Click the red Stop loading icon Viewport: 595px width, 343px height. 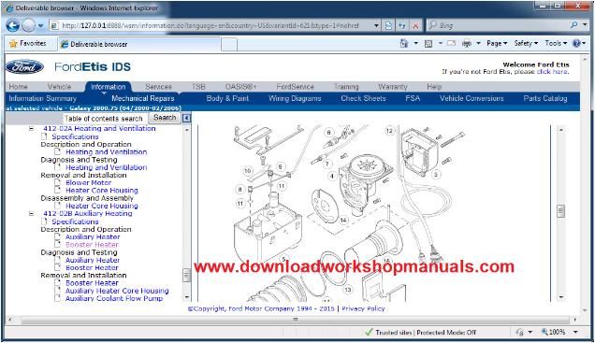tap(415, 26)
